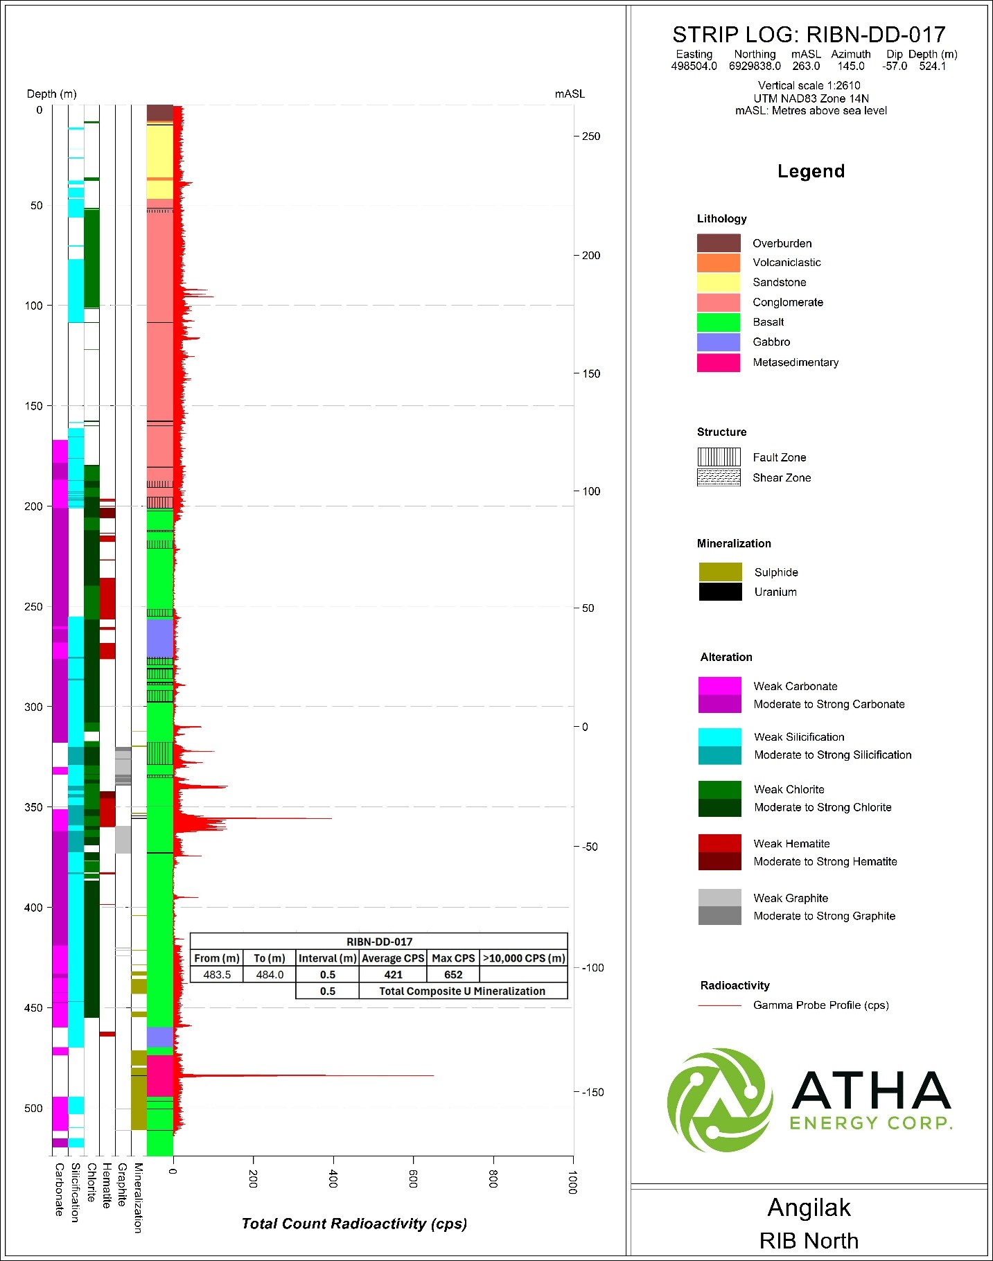This screenshot has height=1261, width=993.
Task: Select the Moderate to Strong Hematite swatch
Action: pos(720,861)
